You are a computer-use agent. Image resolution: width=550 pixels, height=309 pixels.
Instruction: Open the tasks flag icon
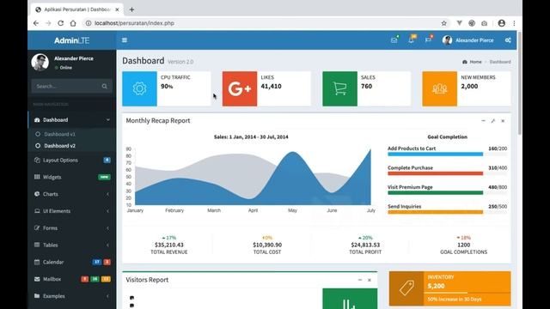428,40
